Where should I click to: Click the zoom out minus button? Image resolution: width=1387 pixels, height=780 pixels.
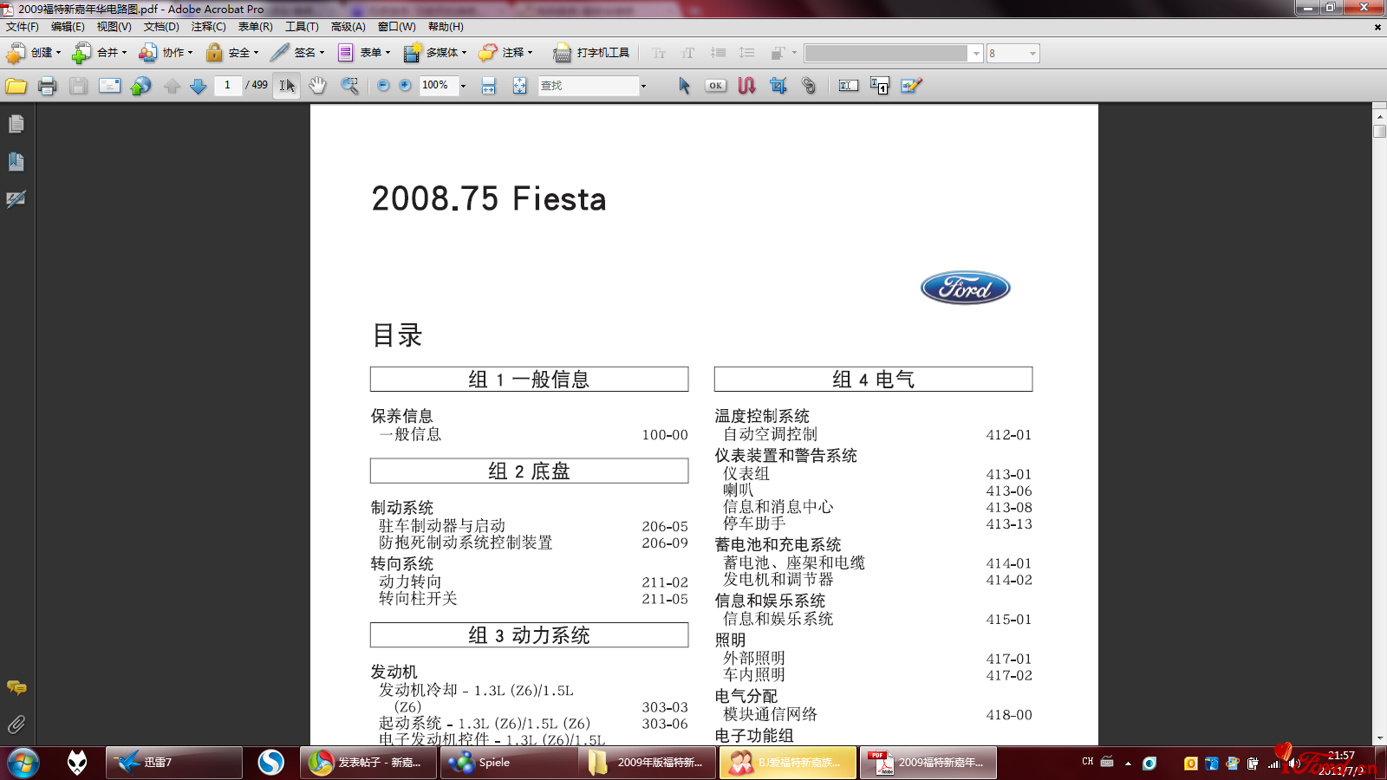[x=383, y=86]
